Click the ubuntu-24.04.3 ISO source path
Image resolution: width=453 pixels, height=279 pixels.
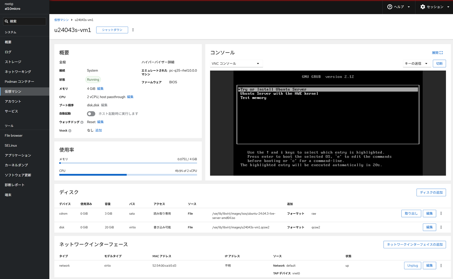click(244, 216)
